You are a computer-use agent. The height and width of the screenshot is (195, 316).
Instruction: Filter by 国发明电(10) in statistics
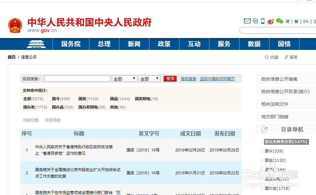pos(147,99)
